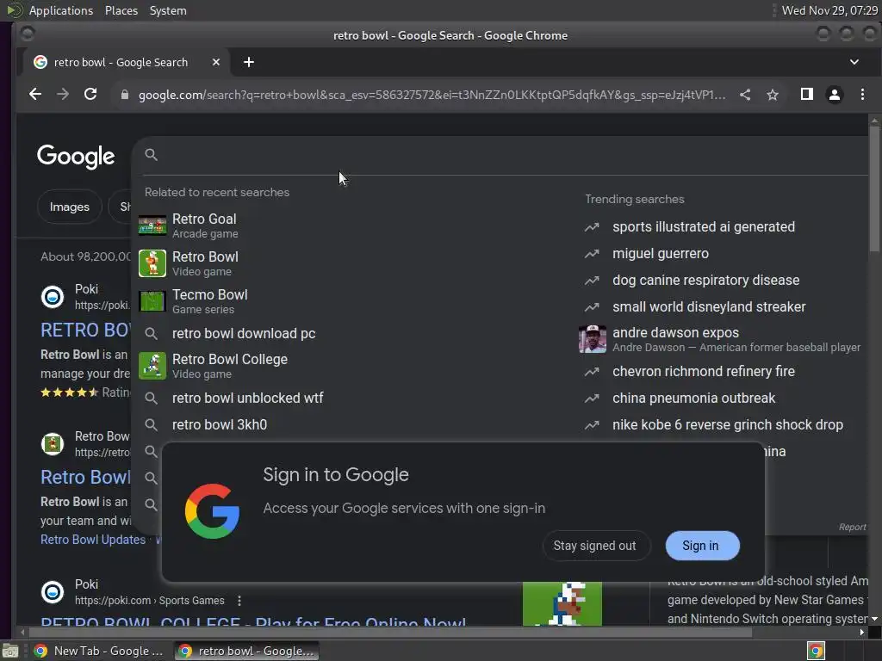The height and width of the screenshot is (661, 882).
Task: Click the vertical page scrollbar
Action: coord(874,188)
